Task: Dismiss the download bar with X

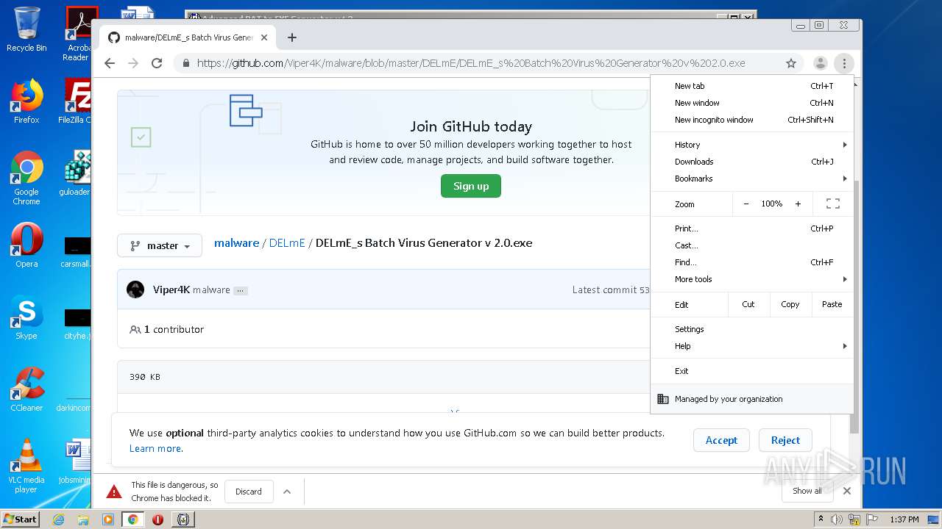Action: tap(846, 491)
